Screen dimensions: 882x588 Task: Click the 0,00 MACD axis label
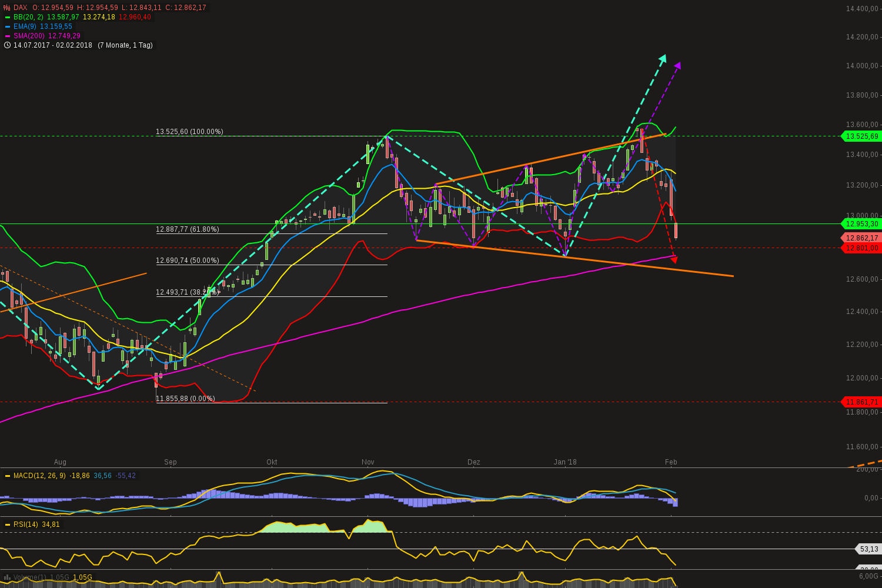click(871, 498)
